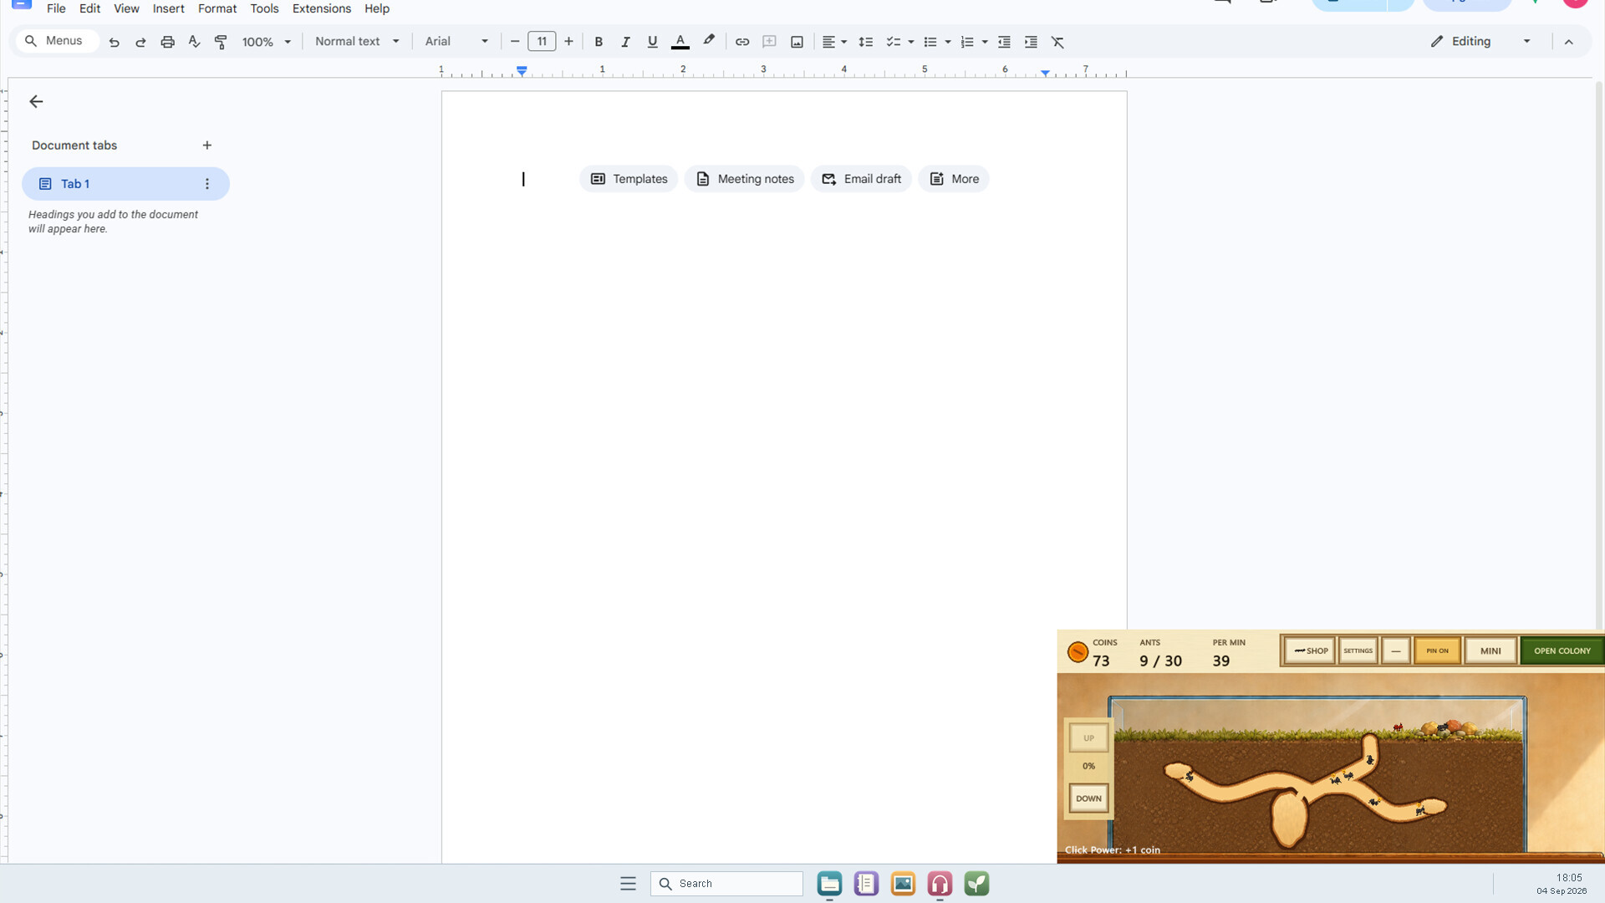Click the font size input field
This screenshot has width=1605, height=903.
542,42
